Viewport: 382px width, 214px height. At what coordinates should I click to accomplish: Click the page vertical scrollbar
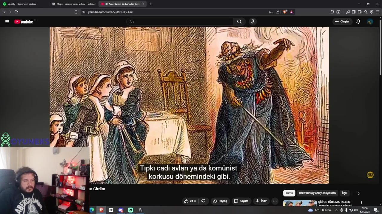(x=381, y=48)
